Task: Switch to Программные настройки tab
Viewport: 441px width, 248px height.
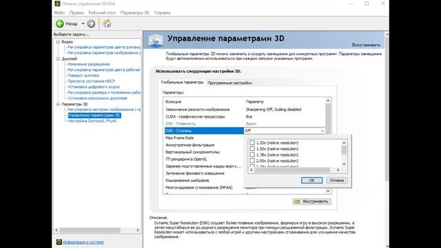Action: tap(229, 83)
